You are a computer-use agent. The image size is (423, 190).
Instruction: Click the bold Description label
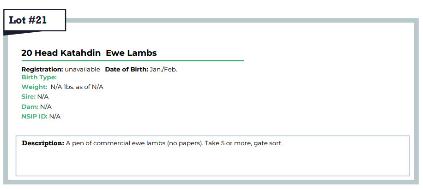pyautogui.click(x=43, y=143)
